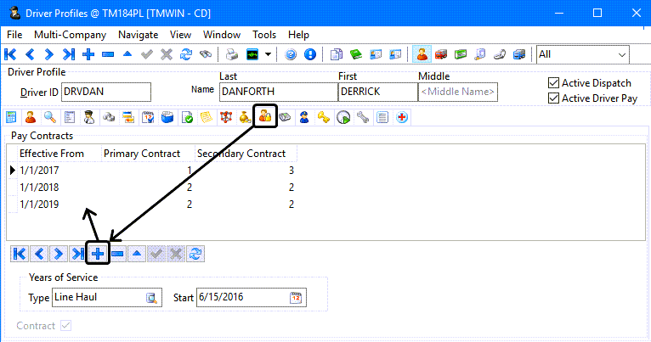651x342 pixels.
Task: Click the printer icon
Action: (232, 54)
